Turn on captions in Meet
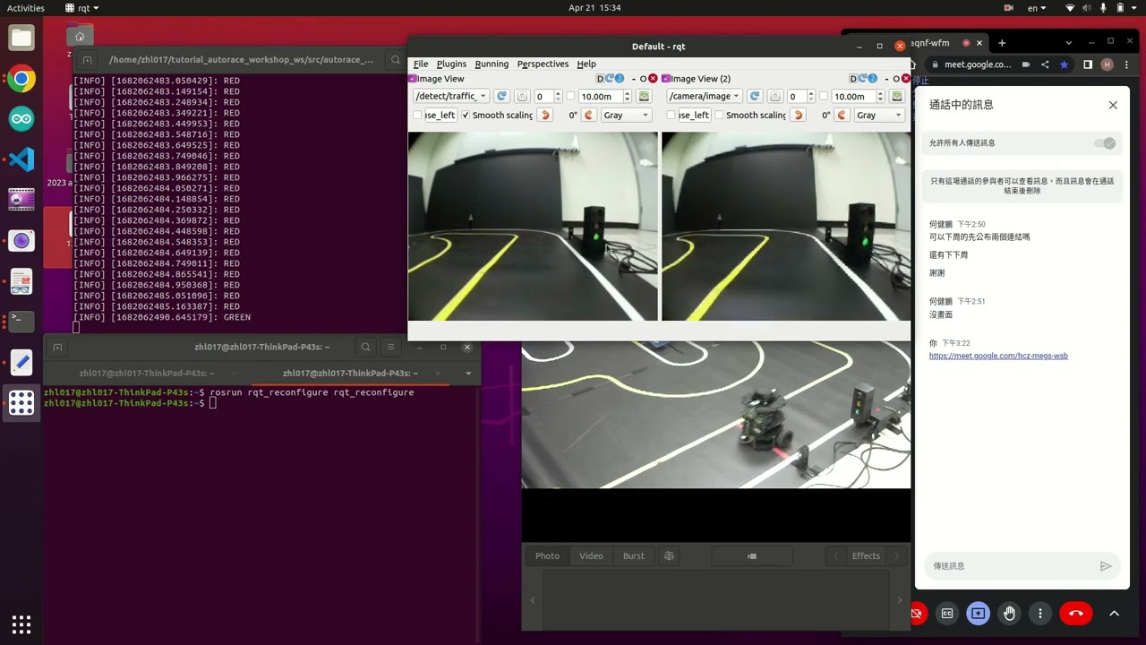 pos(947,614)
